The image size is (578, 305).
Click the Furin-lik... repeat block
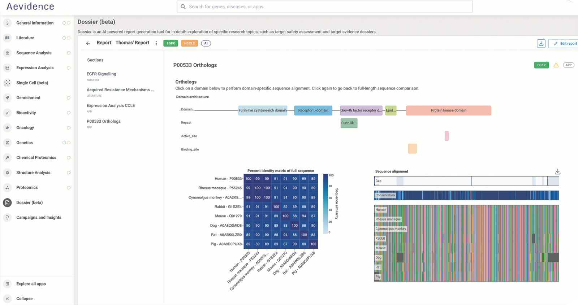(x=349, y=123)
